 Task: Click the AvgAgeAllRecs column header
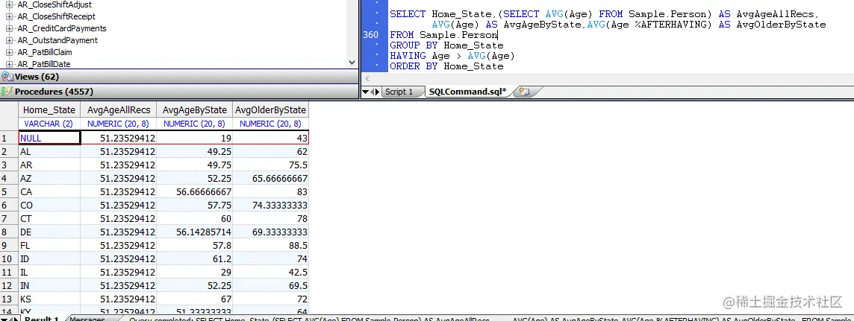coord(118,109)
